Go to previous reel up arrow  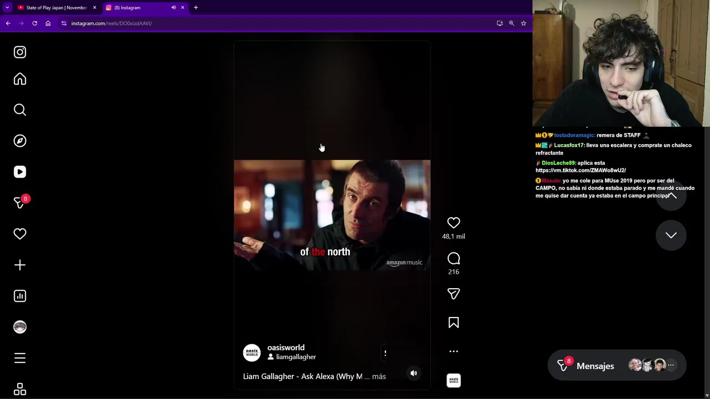tap(671, 196)
